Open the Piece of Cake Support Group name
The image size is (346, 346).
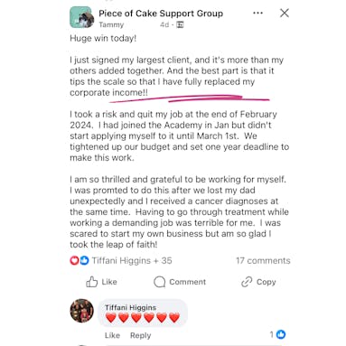[161, 14]
